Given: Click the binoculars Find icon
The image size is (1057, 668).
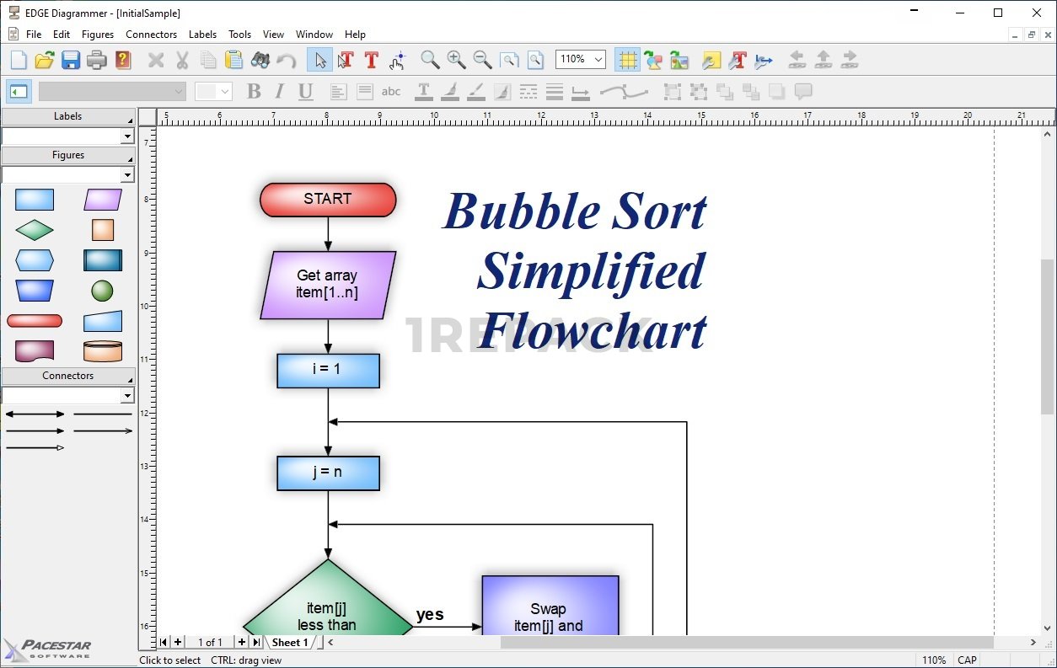Looking at the screenshot, I should 260,60.
